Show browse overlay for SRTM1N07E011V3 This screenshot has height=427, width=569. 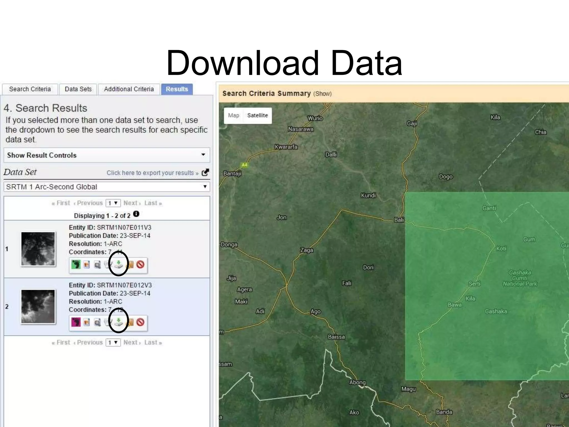coord(87,264)
